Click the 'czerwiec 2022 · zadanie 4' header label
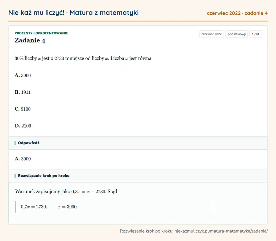 (237, 13)
